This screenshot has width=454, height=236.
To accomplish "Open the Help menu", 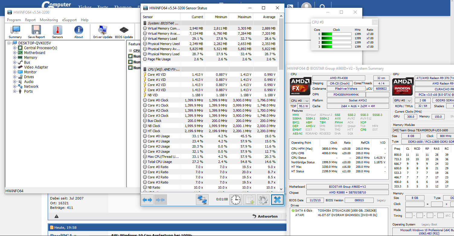I will [85, 20].
